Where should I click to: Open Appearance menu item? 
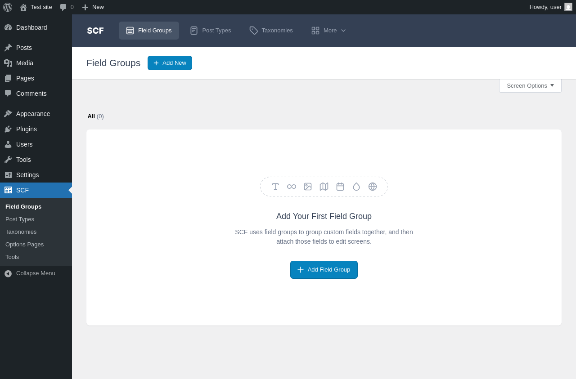click(x=36, y=114)
